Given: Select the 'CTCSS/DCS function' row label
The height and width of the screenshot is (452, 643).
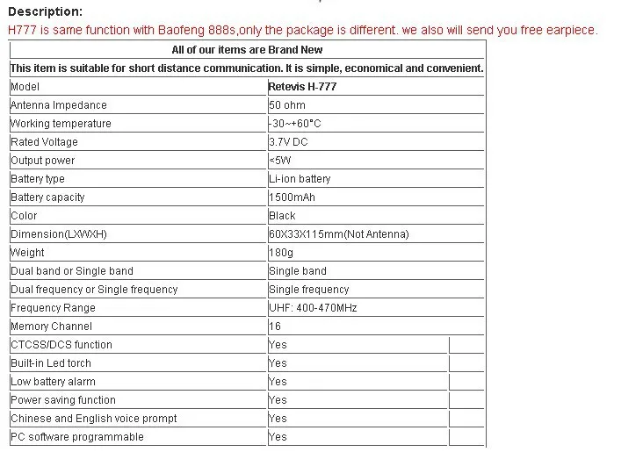Looking at the screenshot, I should point(61,345).
